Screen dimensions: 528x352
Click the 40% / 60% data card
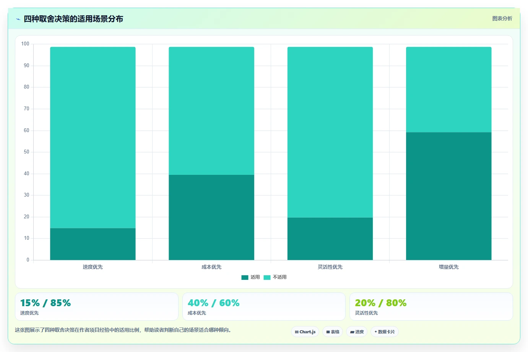tap(264, 307)
